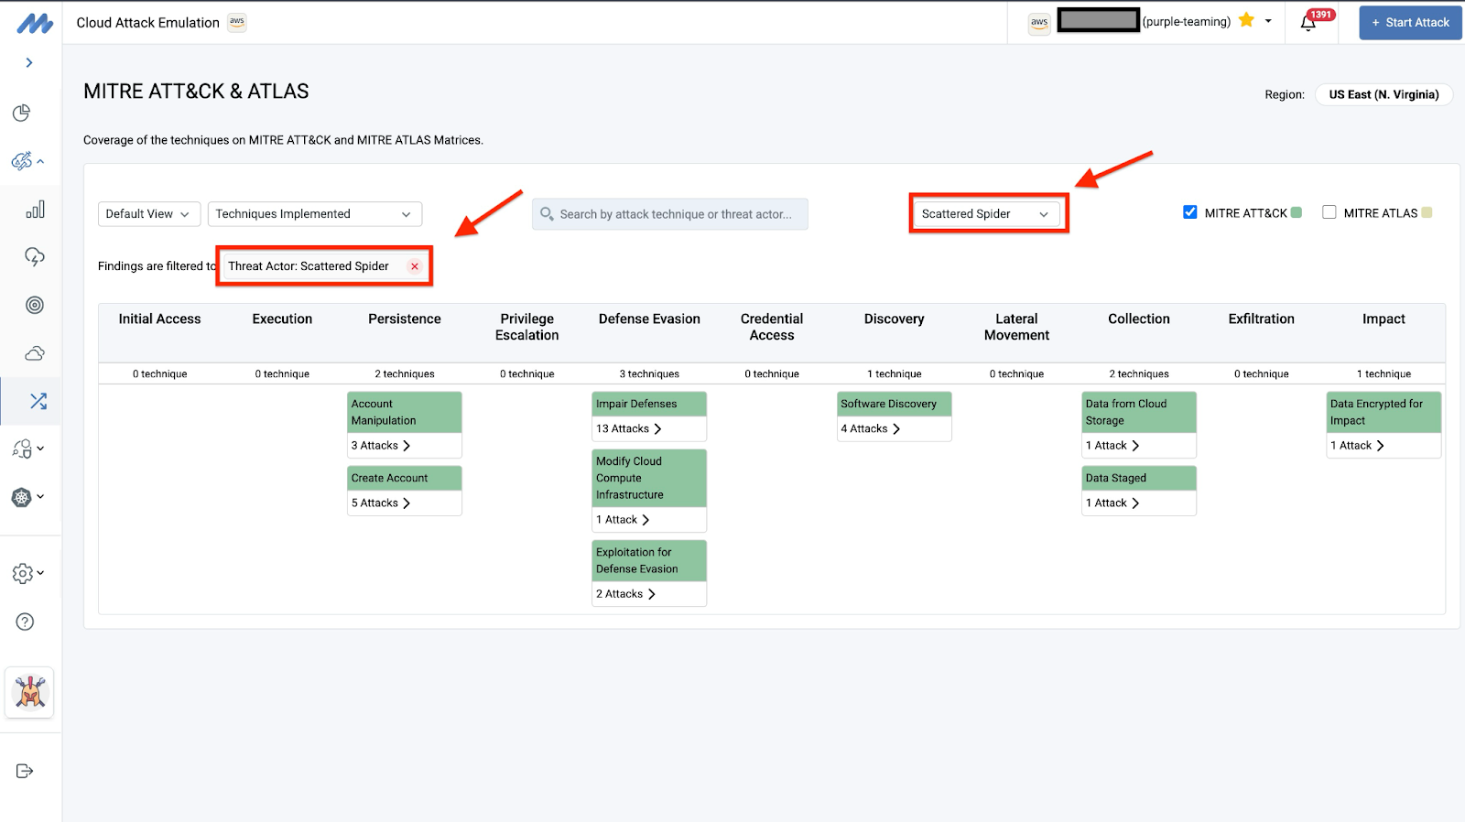Click '2 techniques' count under Persistence
The width and height of the screenshot is (1465, 822).
[x=405, y=373]
